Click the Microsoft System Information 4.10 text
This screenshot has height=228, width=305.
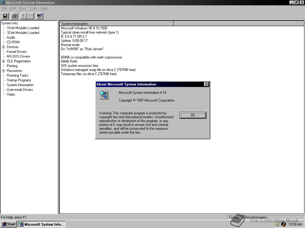143,93
